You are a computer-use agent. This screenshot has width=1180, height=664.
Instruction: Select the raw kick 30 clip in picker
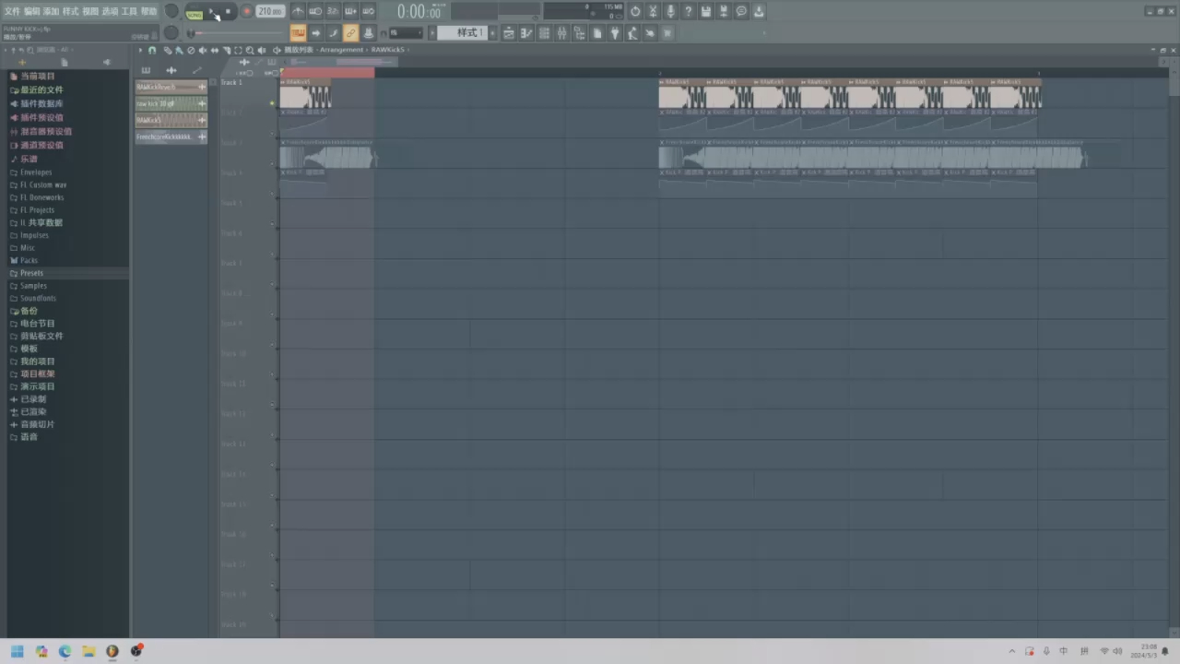pos(171,103)
